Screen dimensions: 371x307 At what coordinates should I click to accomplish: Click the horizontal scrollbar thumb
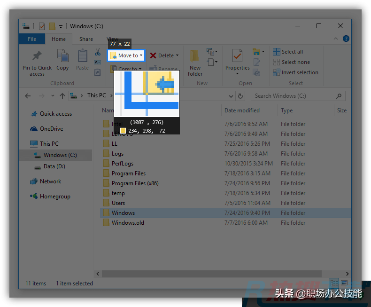click(212, 274)
